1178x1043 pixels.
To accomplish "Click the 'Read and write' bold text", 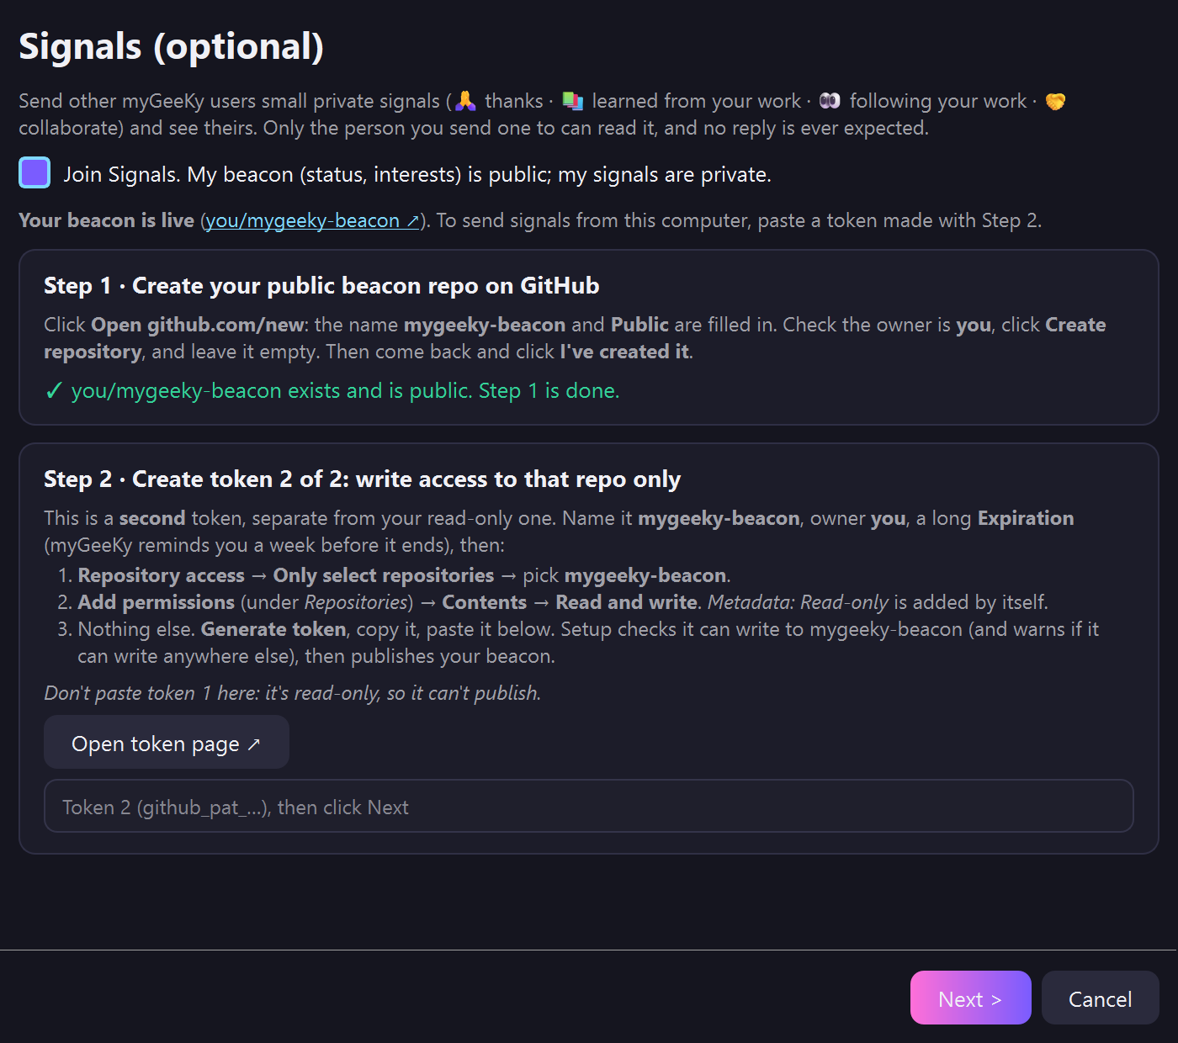I will coord(626,602).
